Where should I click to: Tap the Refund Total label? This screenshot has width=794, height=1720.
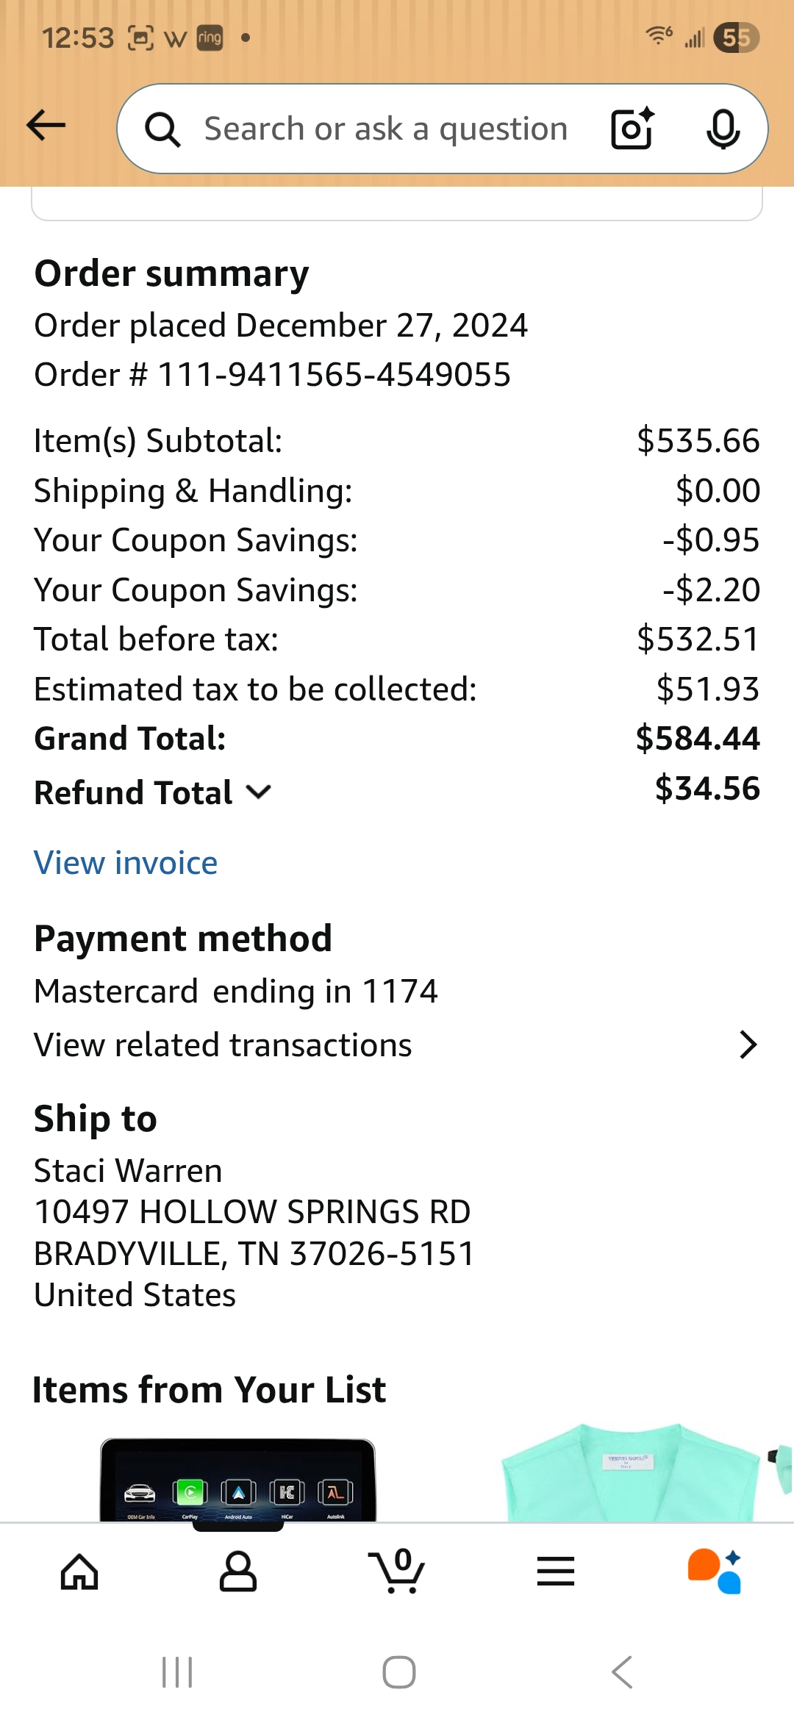click(x=133, y=793)
